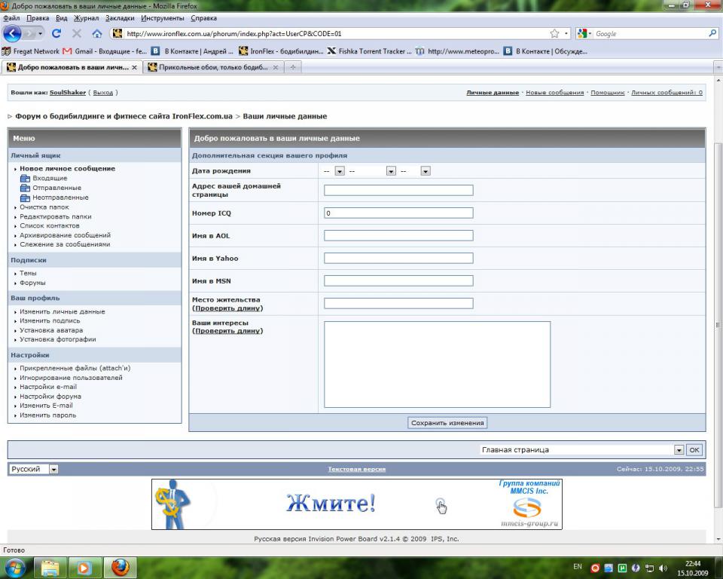Image resolution: width=723 pixels, height=579 pixels.
Task: Expand the birth month dropdown
Action: pos(391,171)
